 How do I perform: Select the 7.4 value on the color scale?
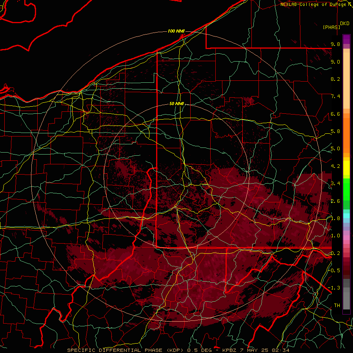[x=335, y=96]
